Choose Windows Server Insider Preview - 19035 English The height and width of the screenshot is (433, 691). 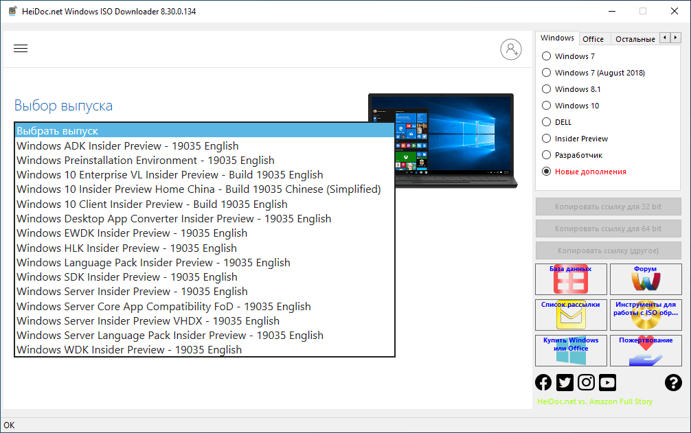205,292
